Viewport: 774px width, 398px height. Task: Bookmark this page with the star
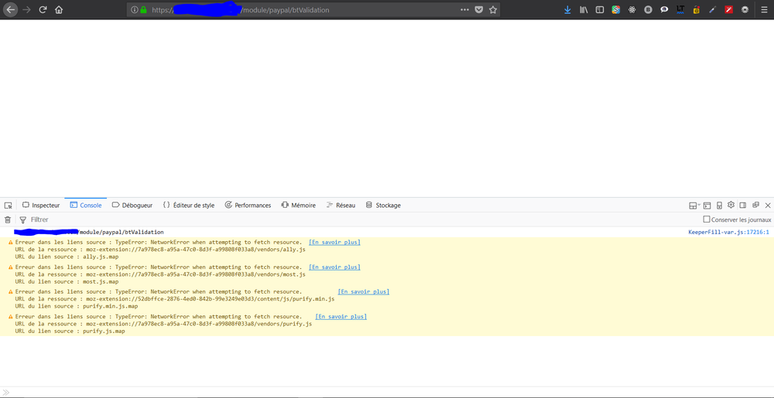tap(492, 9)
